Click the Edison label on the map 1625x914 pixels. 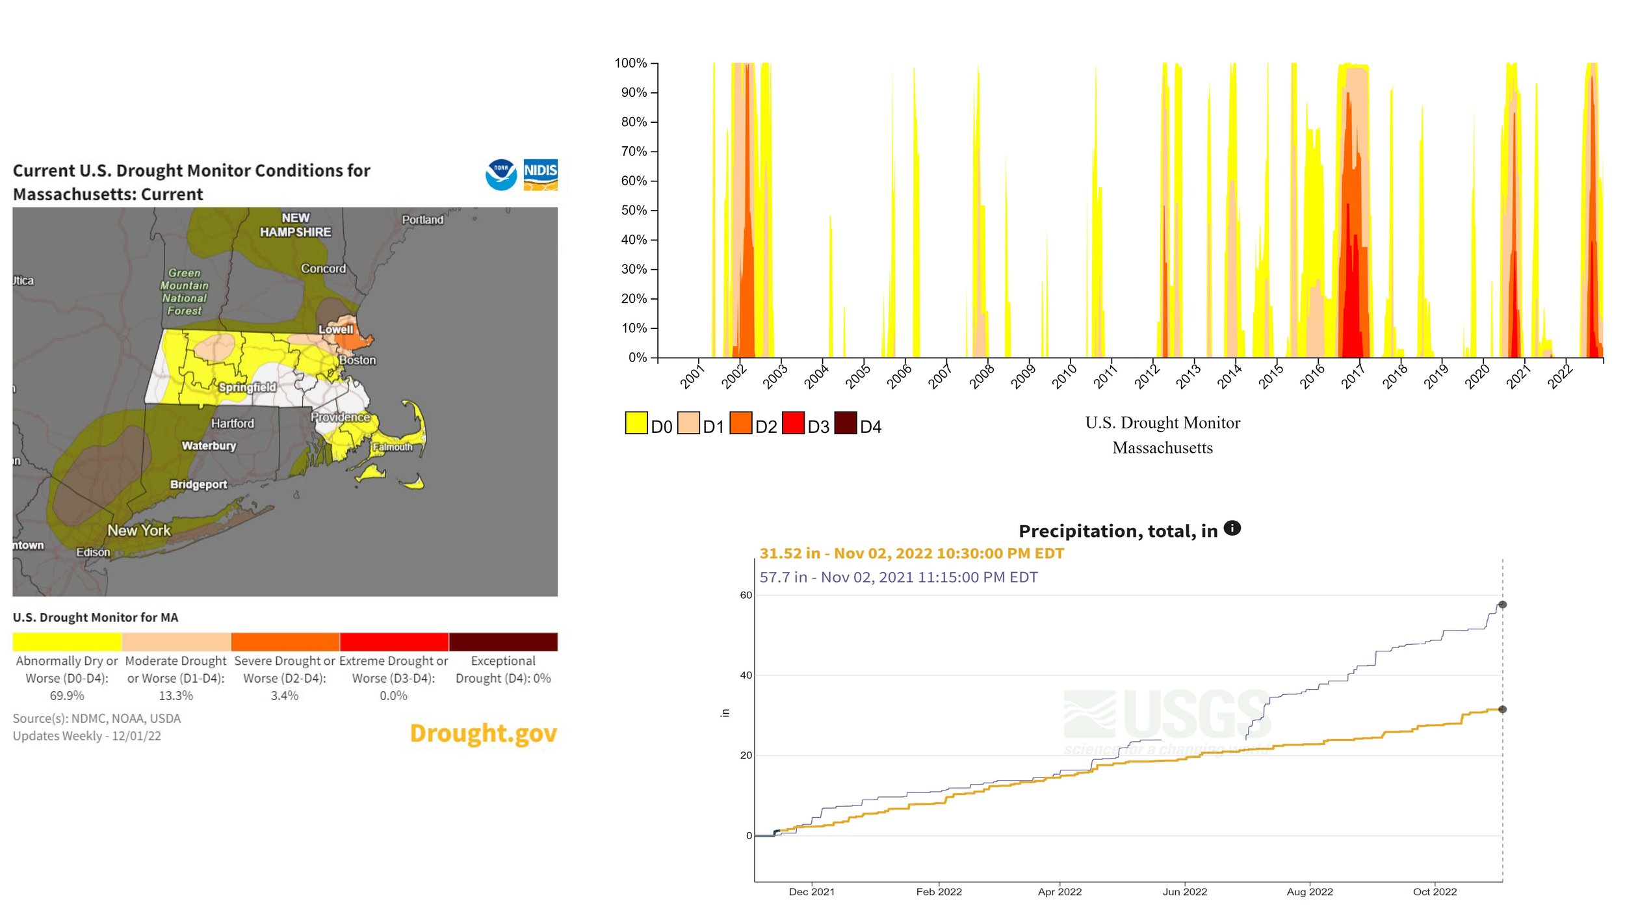coord(93,553)
